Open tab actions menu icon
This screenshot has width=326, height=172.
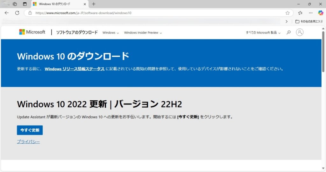25,4
